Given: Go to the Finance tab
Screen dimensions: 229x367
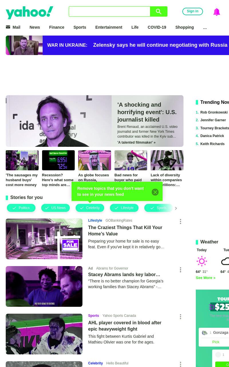Looking at the screenshot, I should click(57, 27).
